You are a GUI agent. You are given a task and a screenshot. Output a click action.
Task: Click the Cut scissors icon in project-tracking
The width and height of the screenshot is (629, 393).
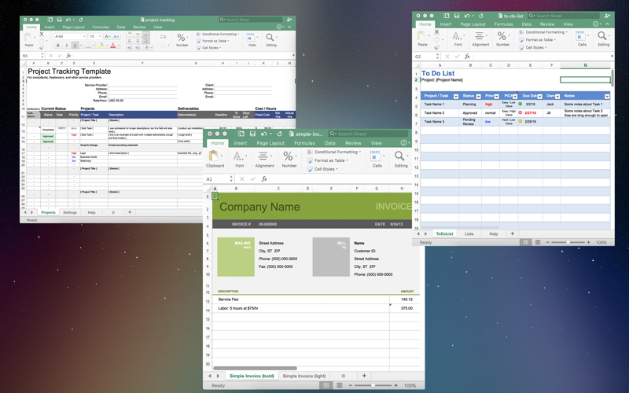point(42,35)
